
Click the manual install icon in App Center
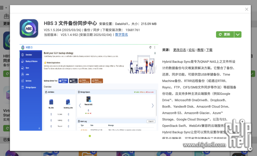(6, 16)
